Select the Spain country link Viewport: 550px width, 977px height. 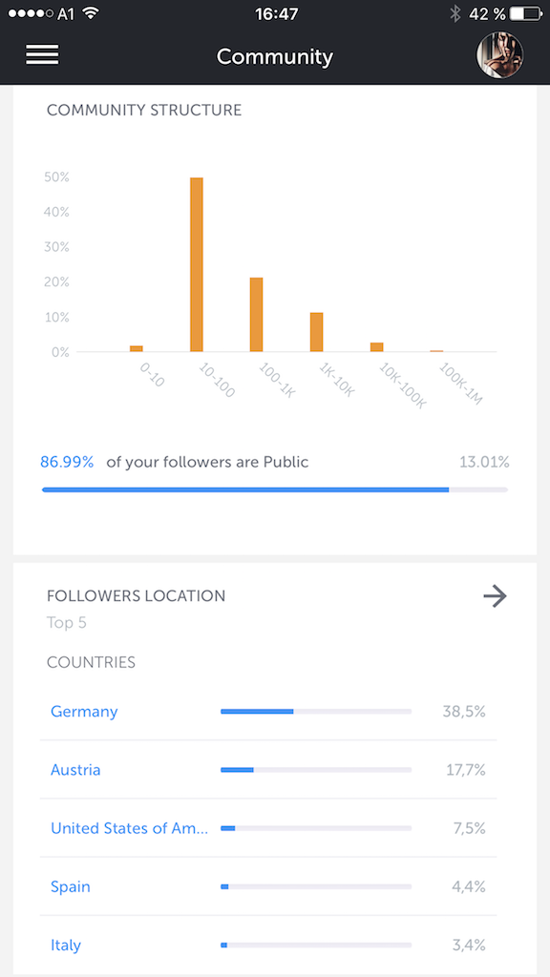pyautogui.click(x=71, y=886)
